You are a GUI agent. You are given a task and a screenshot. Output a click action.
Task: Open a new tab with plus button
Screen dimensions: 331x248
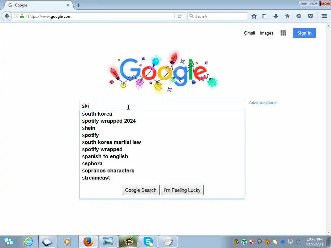click(x=79, y=5)
